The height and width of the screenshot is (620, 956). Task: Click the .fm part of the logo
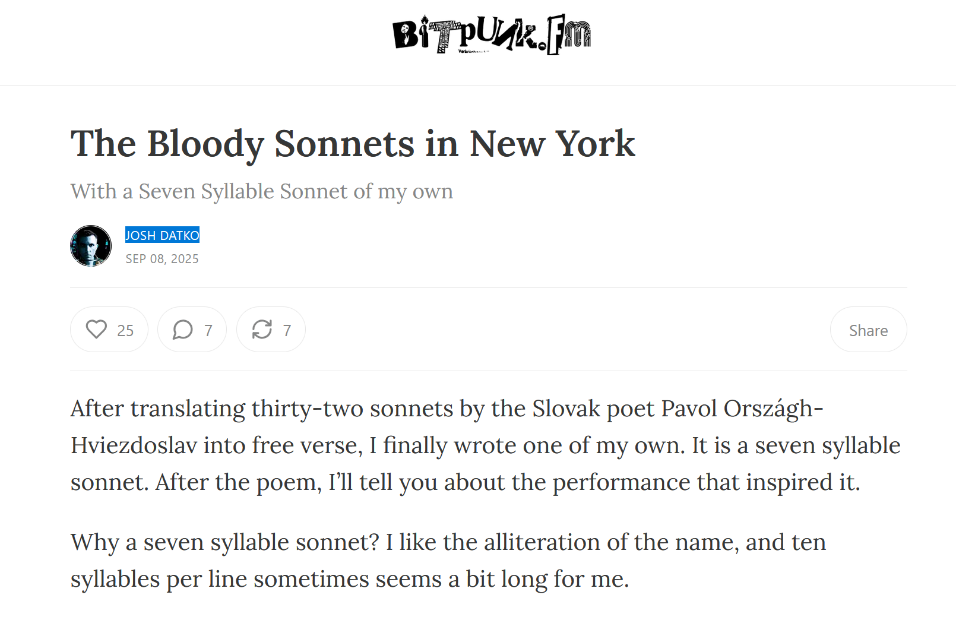coord(567,36)
